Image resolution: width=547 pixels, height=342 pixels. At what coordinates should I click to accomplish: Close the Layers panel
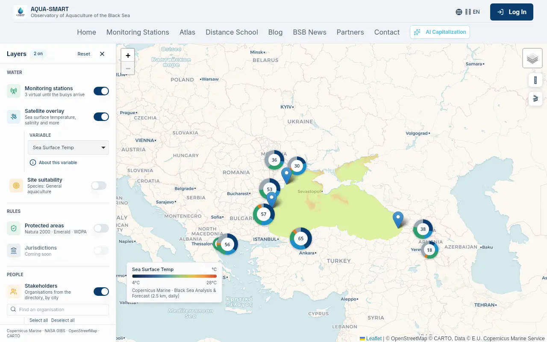(102, 54)
